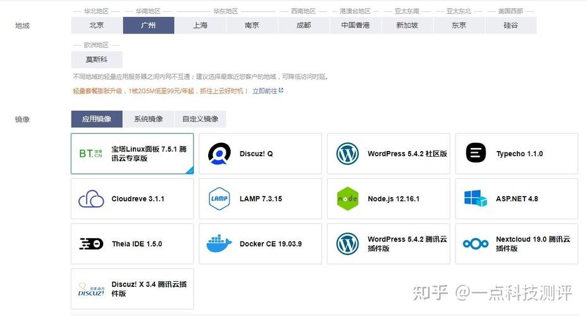
Task: Select the Node.js 12.16.1 green logo
Action: pos(347,198)
